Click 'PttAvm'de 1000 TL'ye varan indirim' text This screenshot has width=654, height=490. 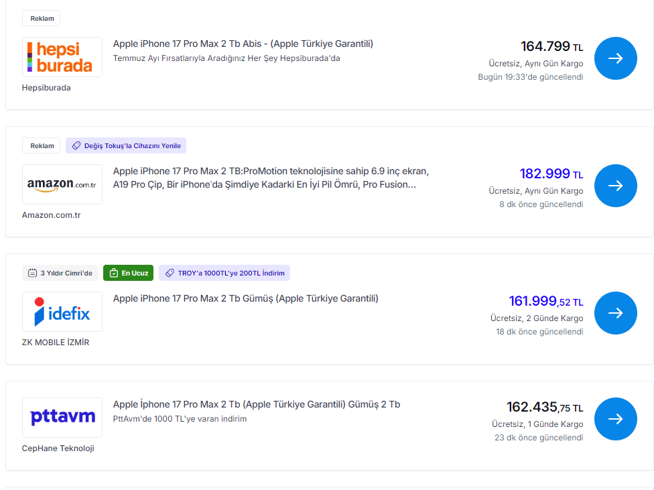click(x=180, y=419)
